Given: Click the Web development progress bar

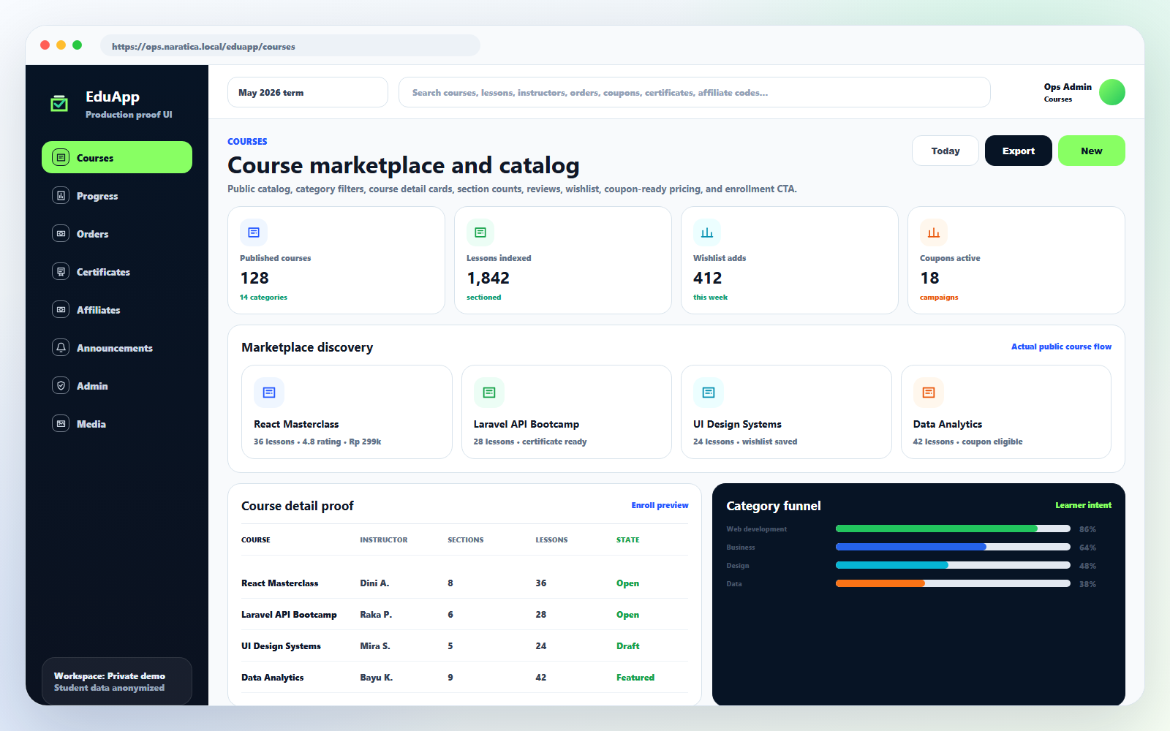Looking at the screenshot, I should 953,529.
